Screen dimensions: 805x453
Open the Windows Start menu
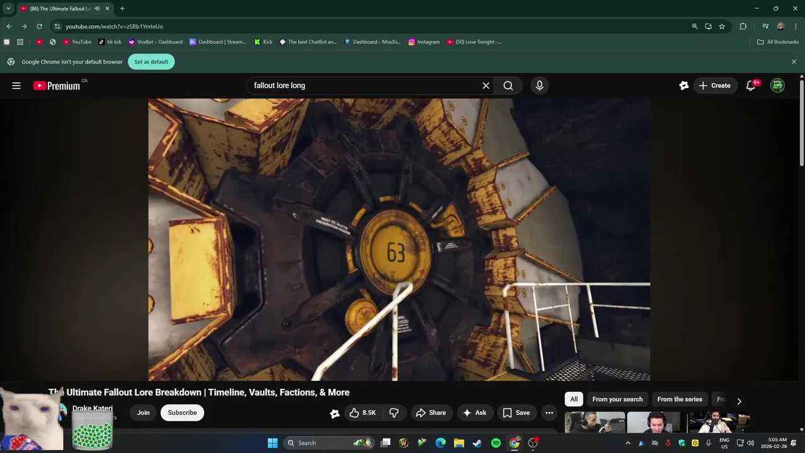pyautogui.click(x=272, y=443)
